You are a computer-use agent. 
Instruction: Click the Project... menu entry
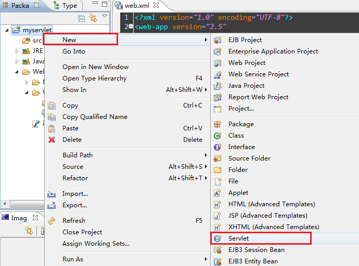click(x=241, y=109)
